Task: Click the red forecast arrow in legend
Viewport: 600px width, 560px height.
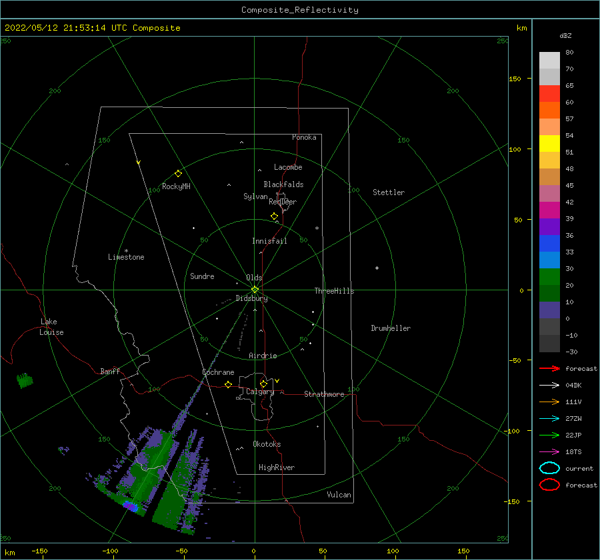Action: pos(549,368)
